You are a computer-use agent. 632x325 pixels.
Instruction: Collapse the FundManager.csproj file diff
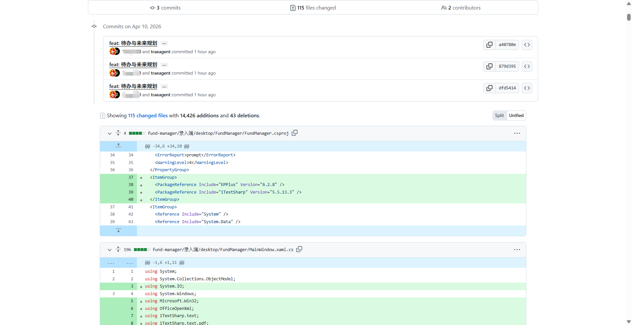pyautogui.click(x=110, y=133)
